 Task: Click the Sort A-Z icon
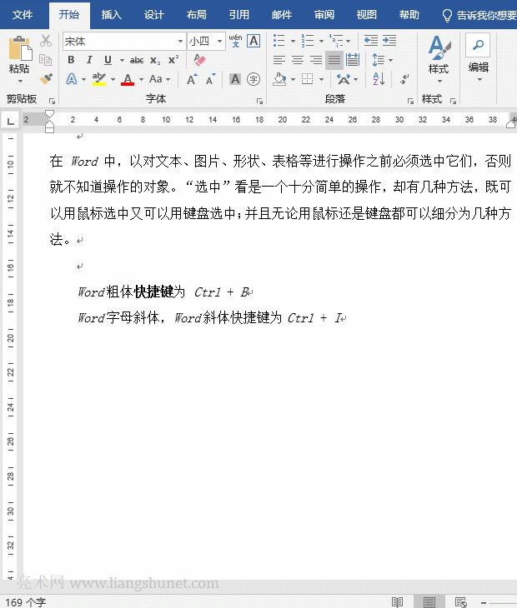click(379, 79)
